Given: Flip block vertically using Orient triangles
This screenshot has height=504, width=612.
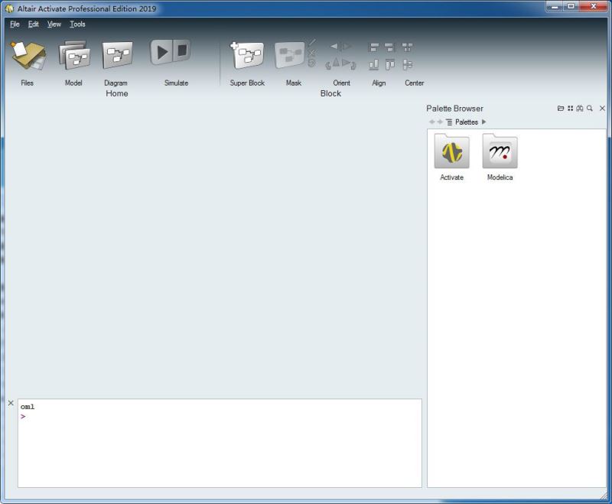Looking at the screenshot, I should 340,63.
